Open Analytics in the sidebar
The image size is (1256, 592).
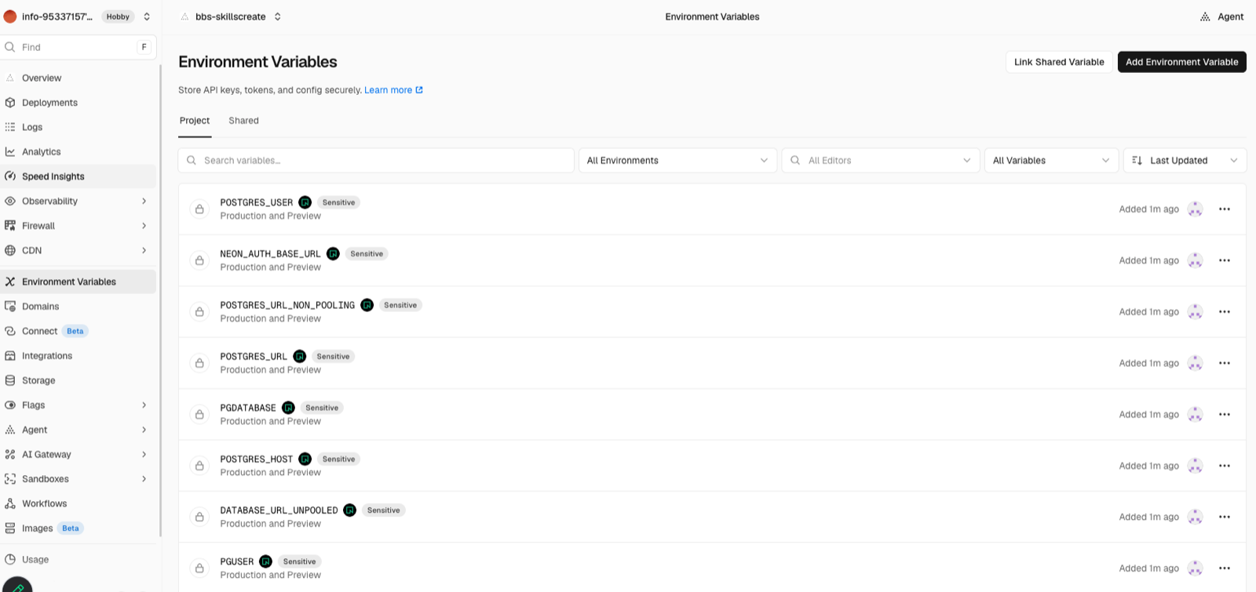[78, 152]
